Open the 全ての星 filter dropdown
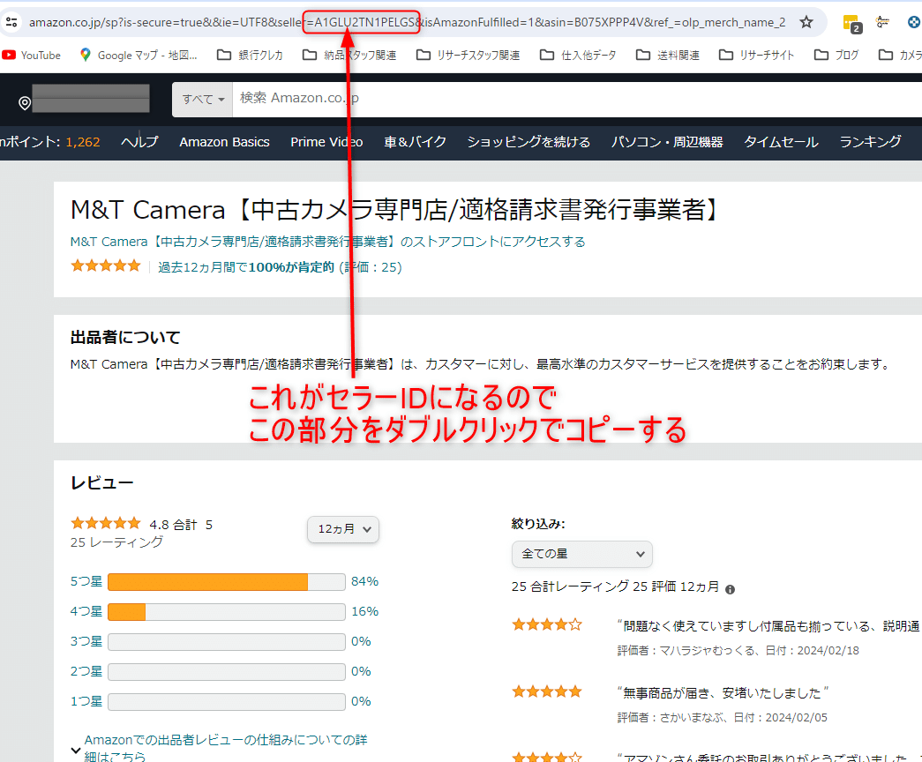The width and height of the screenshot is (922, 762). pyautogui.click(x=582, y=554)
